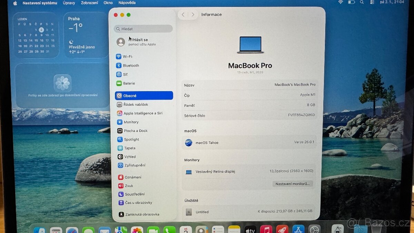Open Bluetooth settings
The width and height of the screenshot is (414, 233).
(130, 65)
